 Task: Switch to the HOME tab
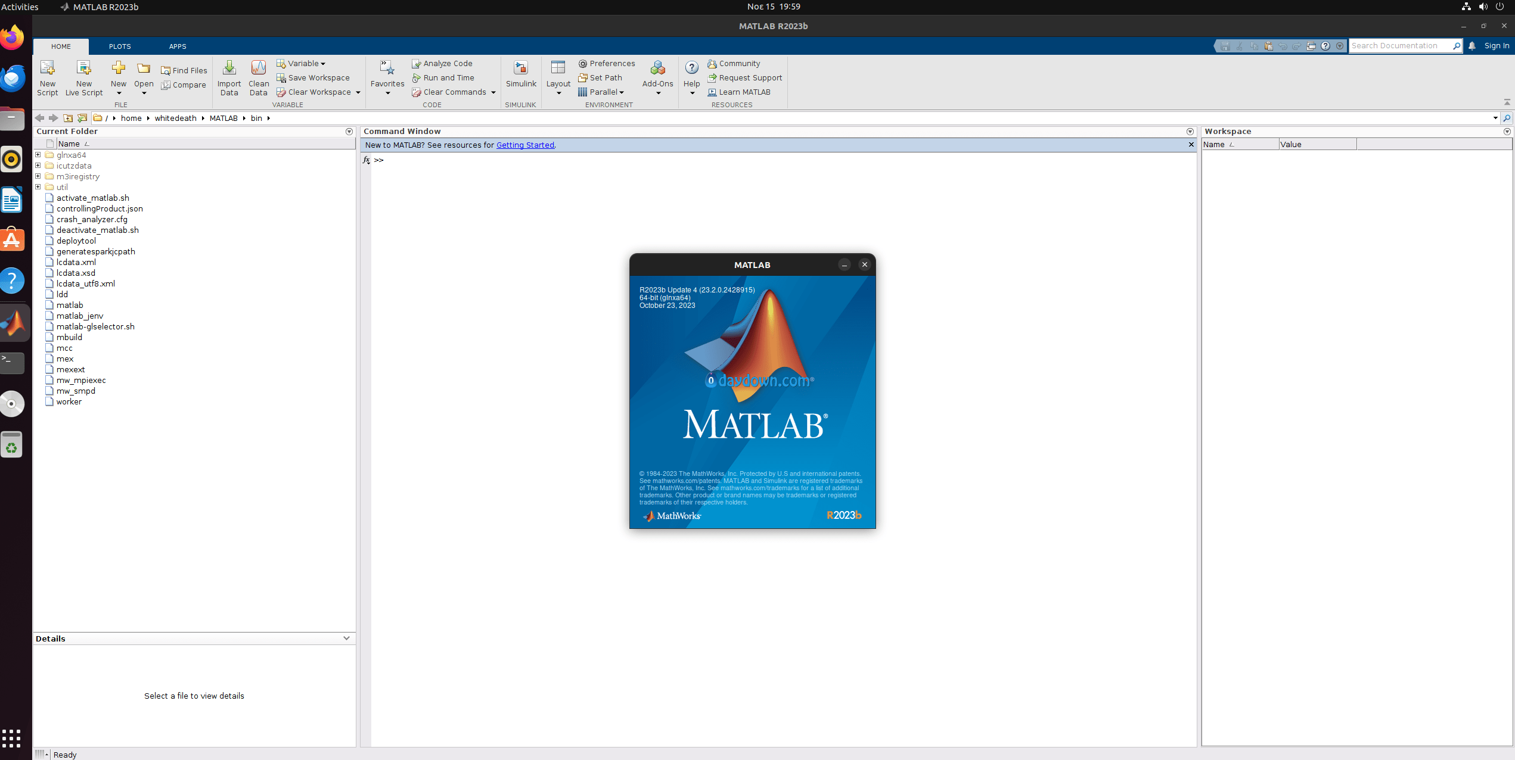pyautogui.click(x=61, y=46)
